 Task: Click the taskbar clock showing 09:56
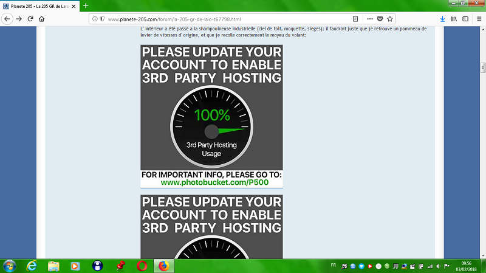(466, 266)
